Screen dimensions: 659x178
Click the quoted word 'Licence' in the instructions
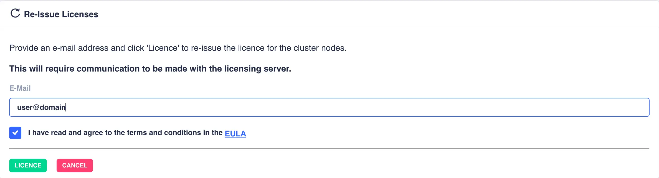click(163, 48)
